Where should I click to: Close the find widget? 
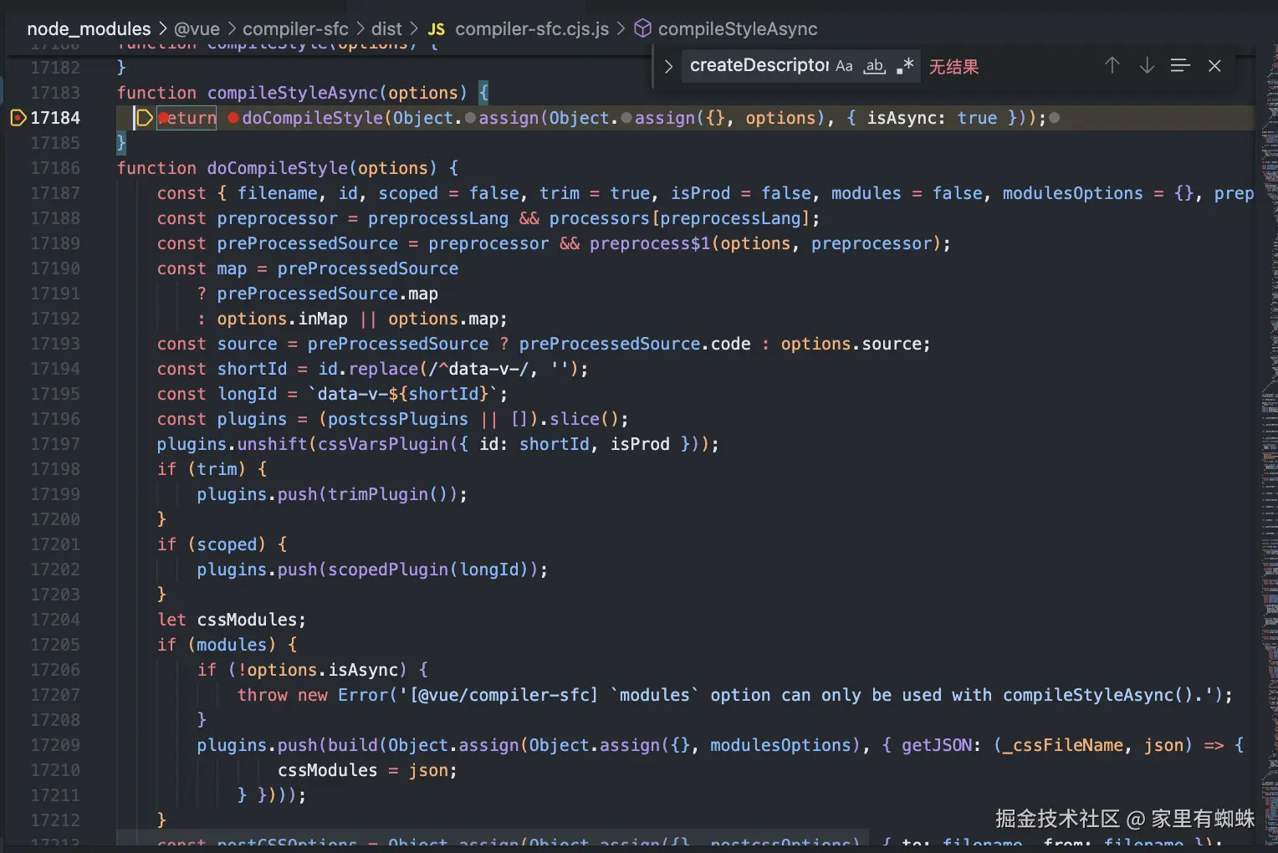(1215, 65)
